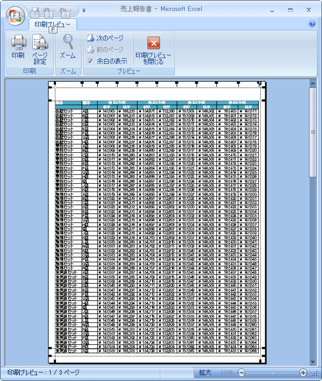Click the zoom slider track
The height and width of the screenshot is (381, 322).
272,372
